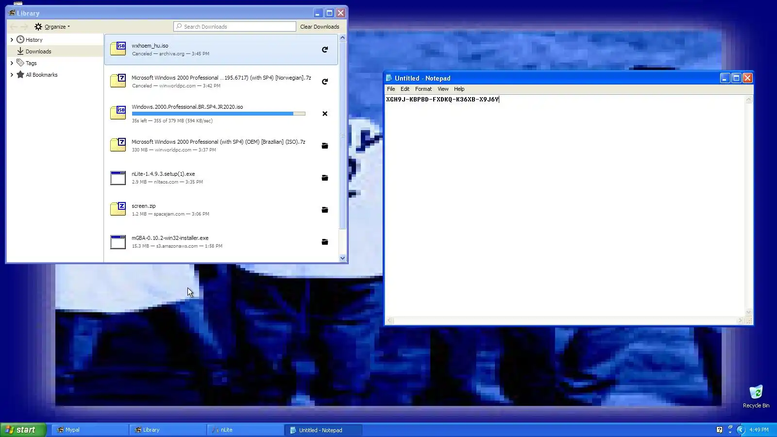Expand the Tags tree node
The height and width of the screenshot is (437, 777).
pyautogui.click(x=12, y=63)
